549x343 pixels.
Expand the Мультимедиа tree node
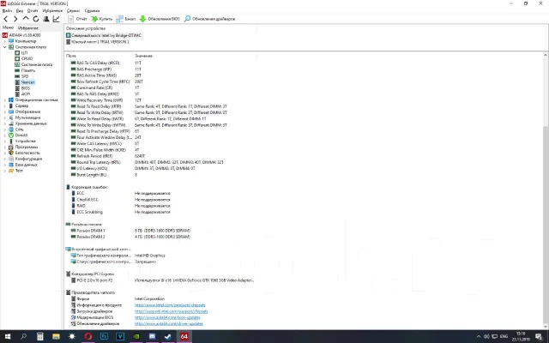(x=4, y=117)
